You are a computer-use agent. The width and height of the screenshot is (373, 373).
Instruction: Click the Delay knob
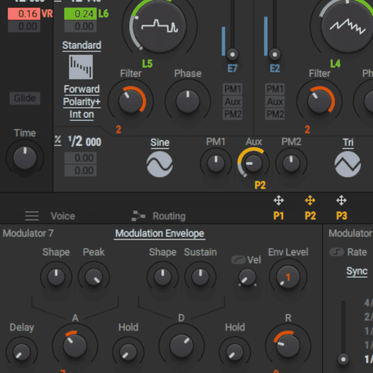click(21, 352)
